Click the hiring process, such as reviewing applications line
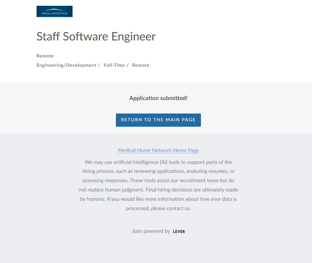This screenshot has height=263, width=312. coord(158,171)
